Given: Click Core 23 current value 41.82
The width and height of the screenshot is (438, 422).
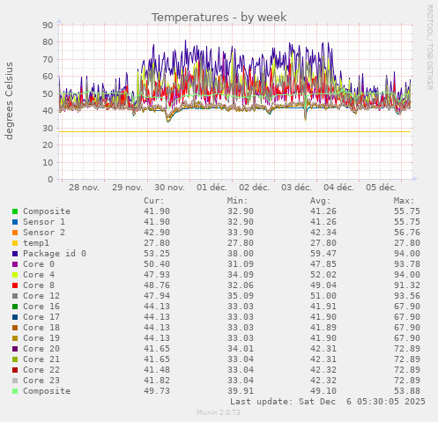Looking at the screenshot, I should (x=157, y=381).
